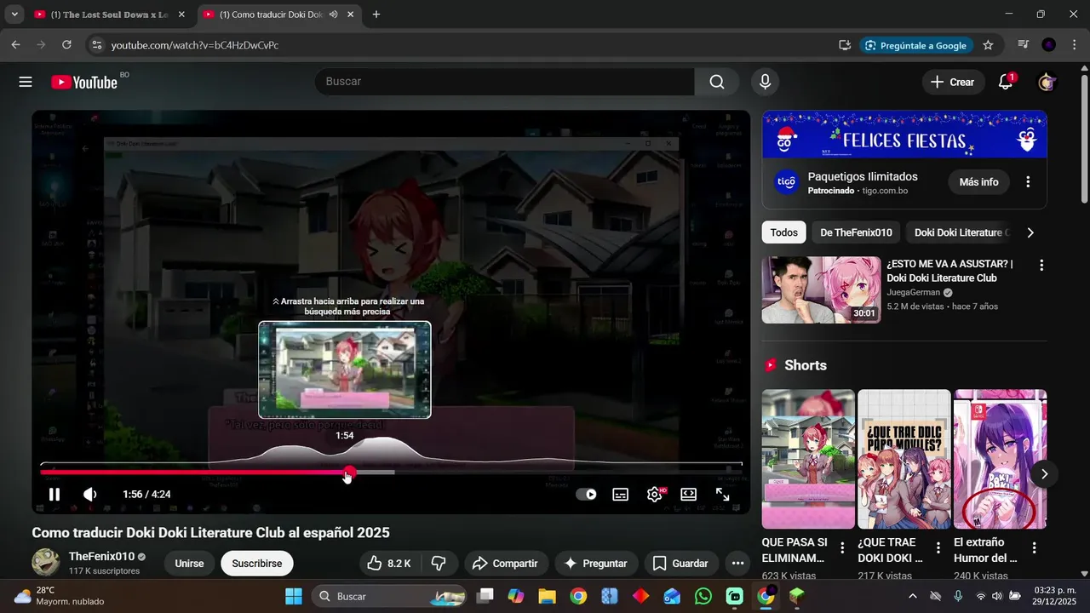Click the video progress bar scrubber

(350, 472)
